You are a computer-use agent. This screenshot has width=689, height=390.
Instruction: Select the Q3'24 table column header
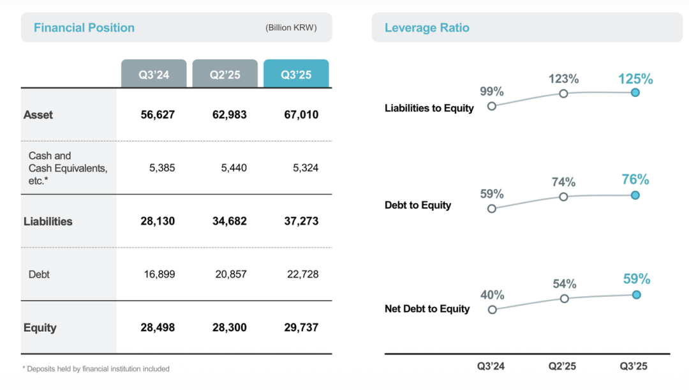coord(154,74)
